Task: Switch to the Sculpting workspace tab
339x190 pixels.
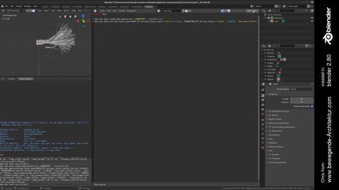Action: click(66, 7)
